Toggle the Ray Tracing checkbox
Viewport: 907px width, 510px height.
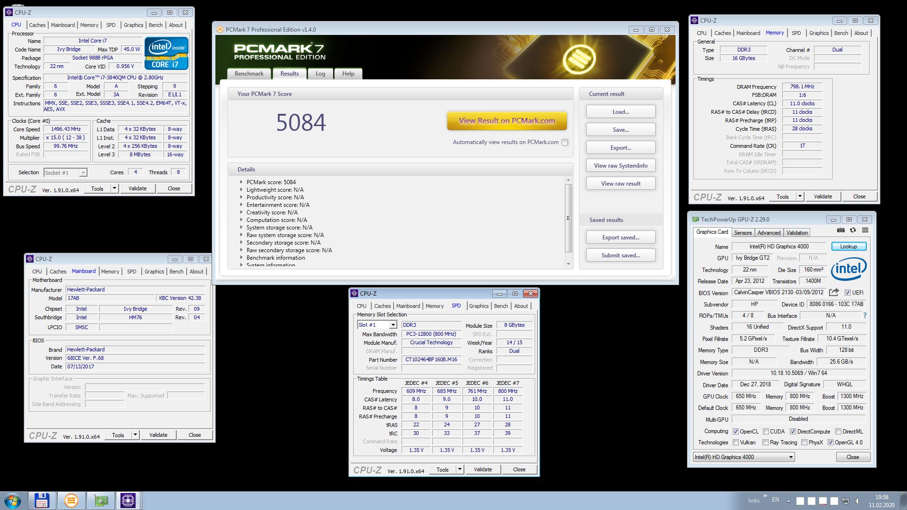(765, 442)
